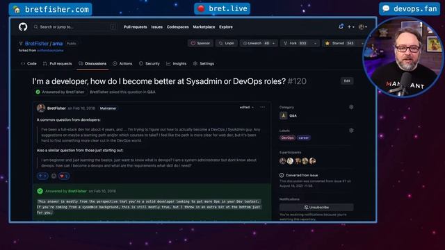Expand the Unwatch dropdown arrow
The image size is (445, 250).
coord(273,43)
